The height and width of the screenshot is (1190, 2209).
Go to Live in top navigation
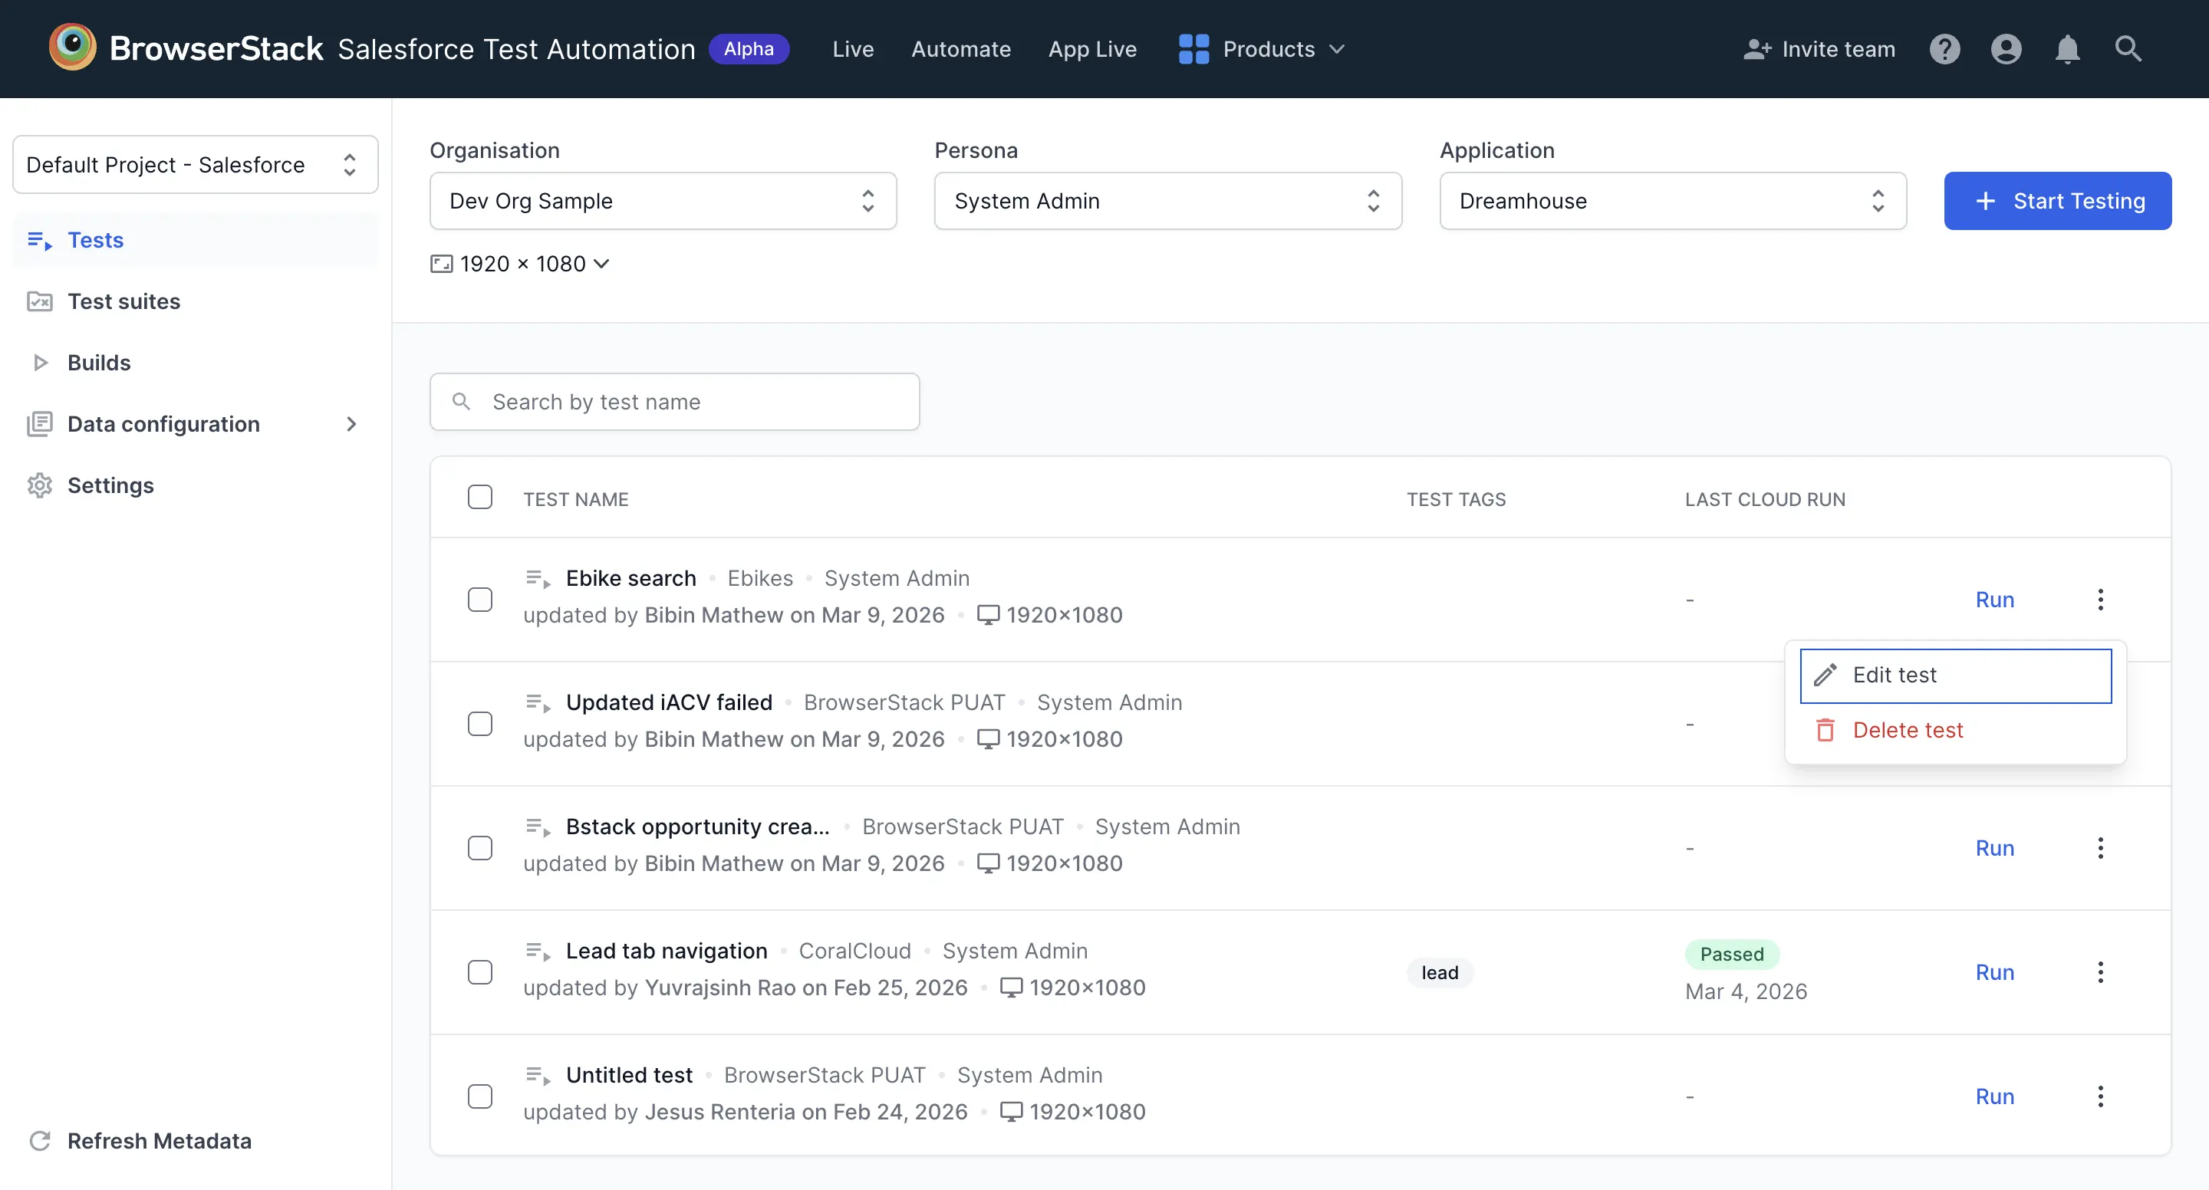pyautogui.click(x=852, y=49)
